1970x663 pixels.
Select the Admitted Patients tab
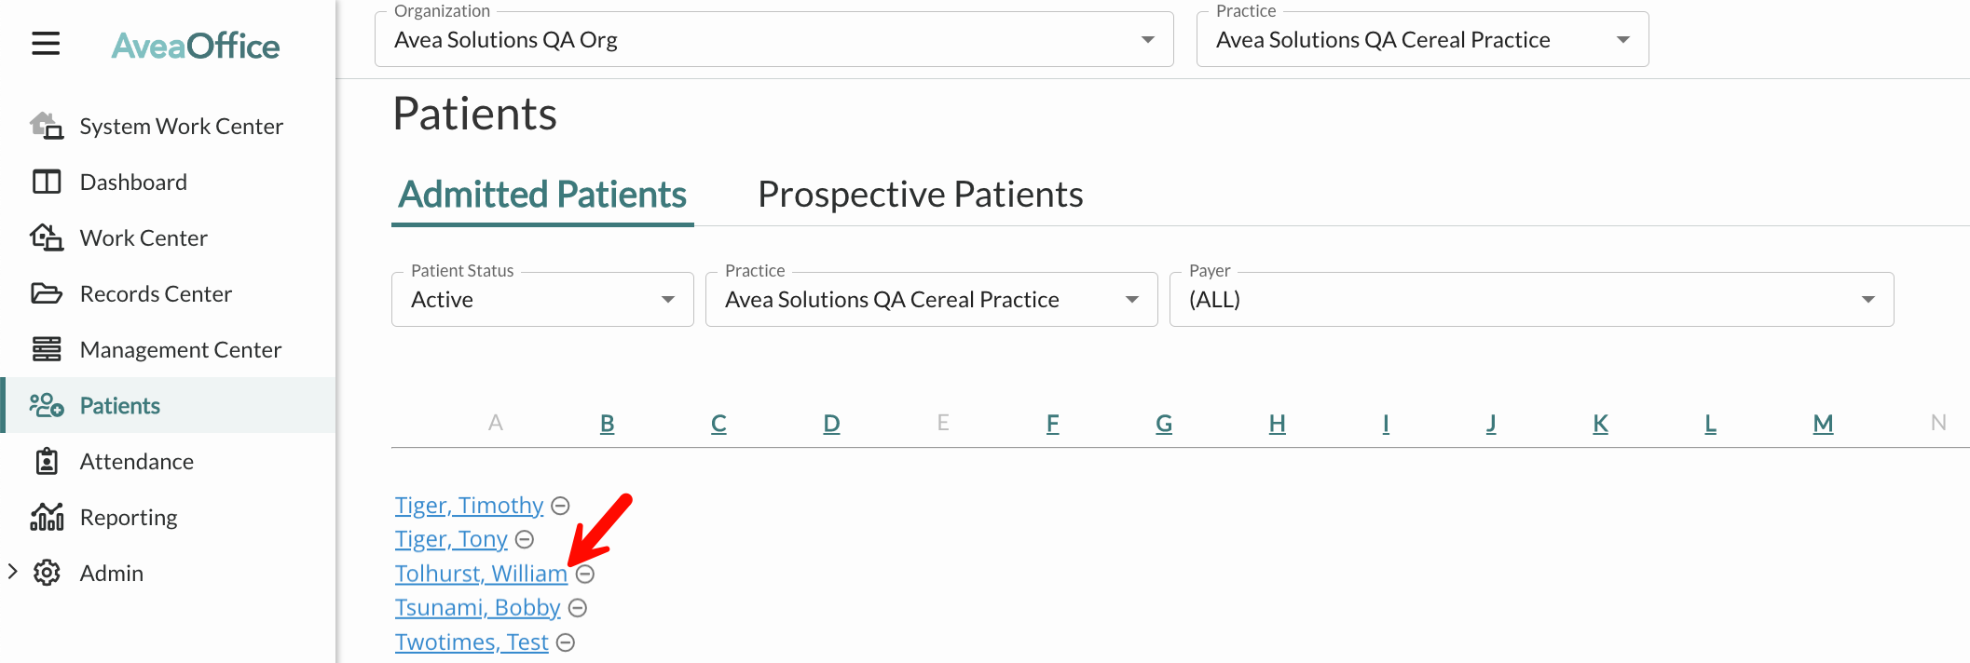click(541, 195)
